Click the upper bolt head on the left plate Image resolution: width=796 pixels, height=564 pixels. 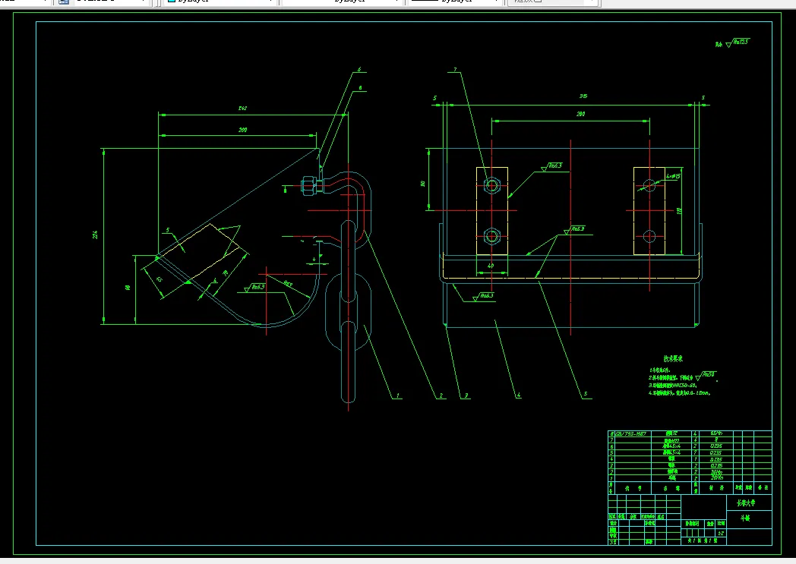[491, 185]
